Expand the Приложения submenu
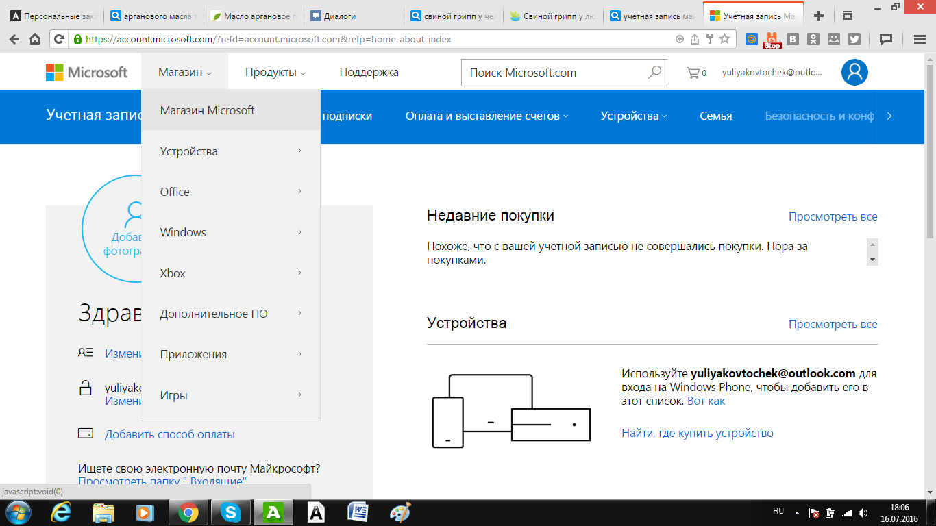This screenshot has width=936, height=526. coord(231,354)
